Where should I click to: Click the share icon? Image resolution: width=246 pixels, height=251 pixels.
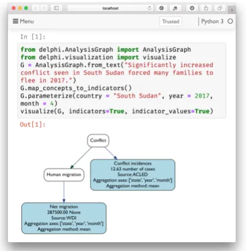206,8
